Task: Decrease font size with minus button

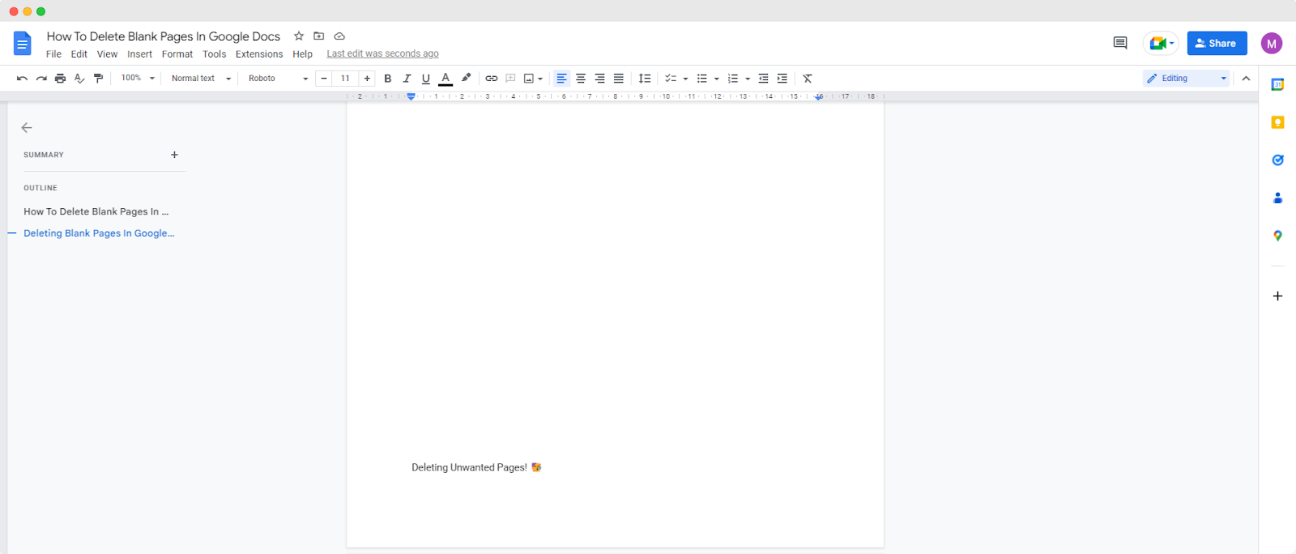Action: tap(324, 79)
